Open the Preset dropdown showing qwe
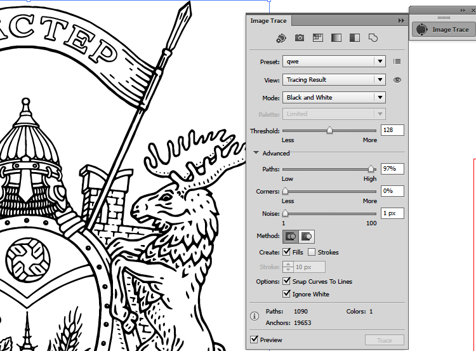476x351 pixels. coord(333,62)
